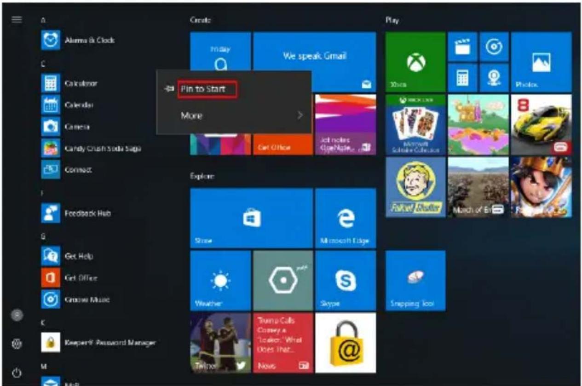The height and width of the screenshot is (386, 582).
Task: Open the Store tile
Action: point(251,218)
